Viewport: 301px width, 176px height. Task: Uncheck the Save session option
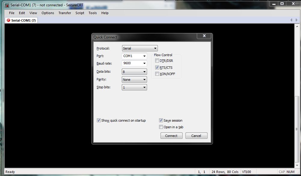coord(161,120)
